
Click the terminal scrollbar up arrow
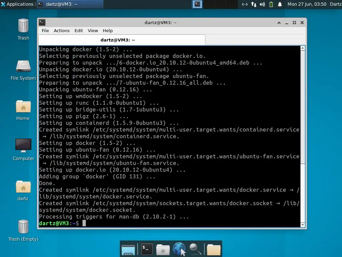click(x=303, y=48)
